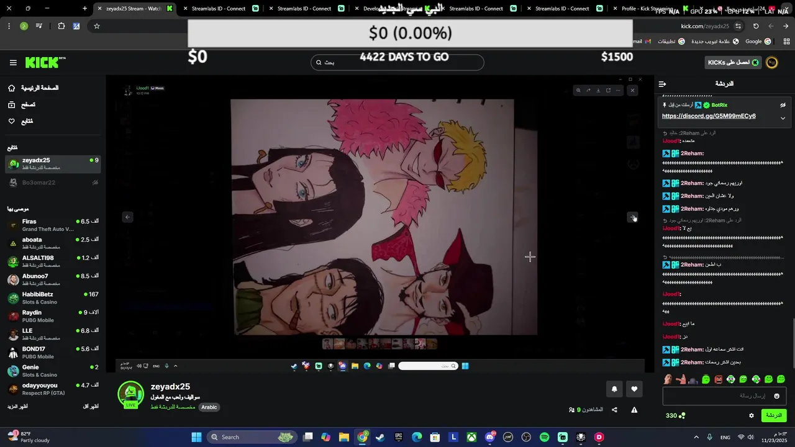Select zeyadx25 in followed channels
The height and width of the screenshot is (447, 795).
53,164
